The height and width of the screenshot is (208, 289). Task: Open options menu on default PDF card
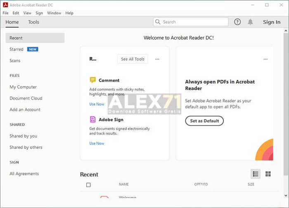[265, 59]
